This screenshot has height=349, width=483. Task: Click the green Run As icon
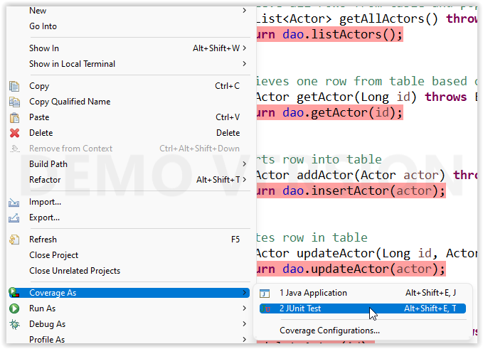(x=14, y=308)
